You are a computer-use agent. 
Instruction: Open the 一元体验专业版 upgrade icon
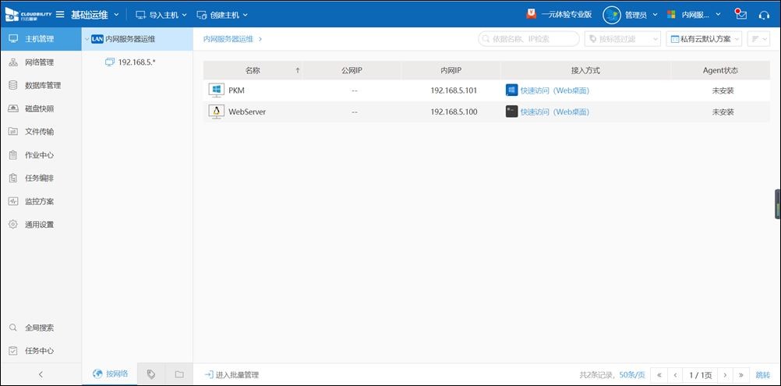(x=532, y=14)
